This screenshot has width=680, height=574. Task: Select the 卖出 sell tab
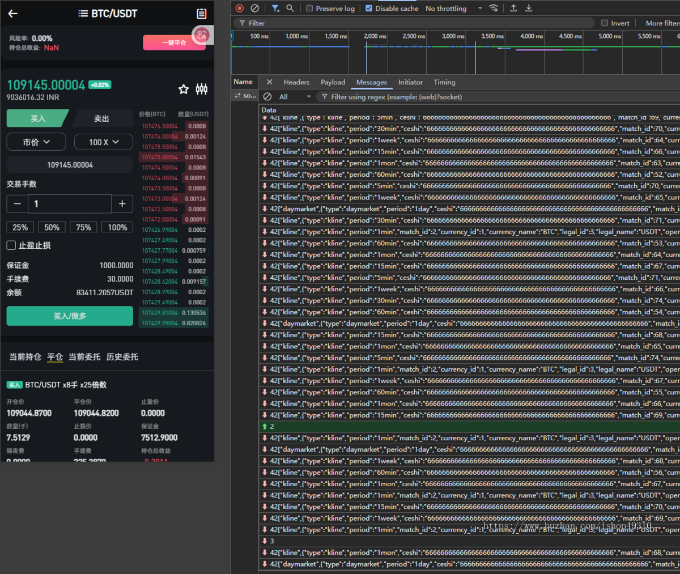click(x=101, y=118)
